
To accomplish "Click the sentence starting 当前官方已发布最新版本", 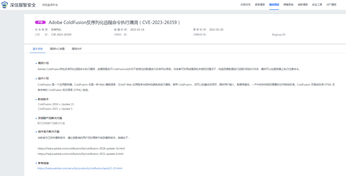I will coord(84,138).
